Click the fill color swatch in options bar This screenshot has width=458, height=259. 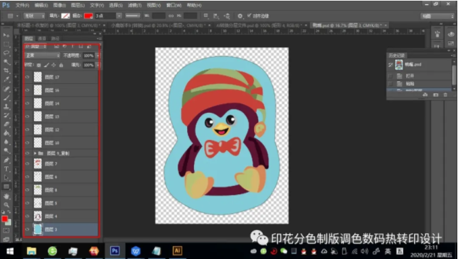(65, 16)
